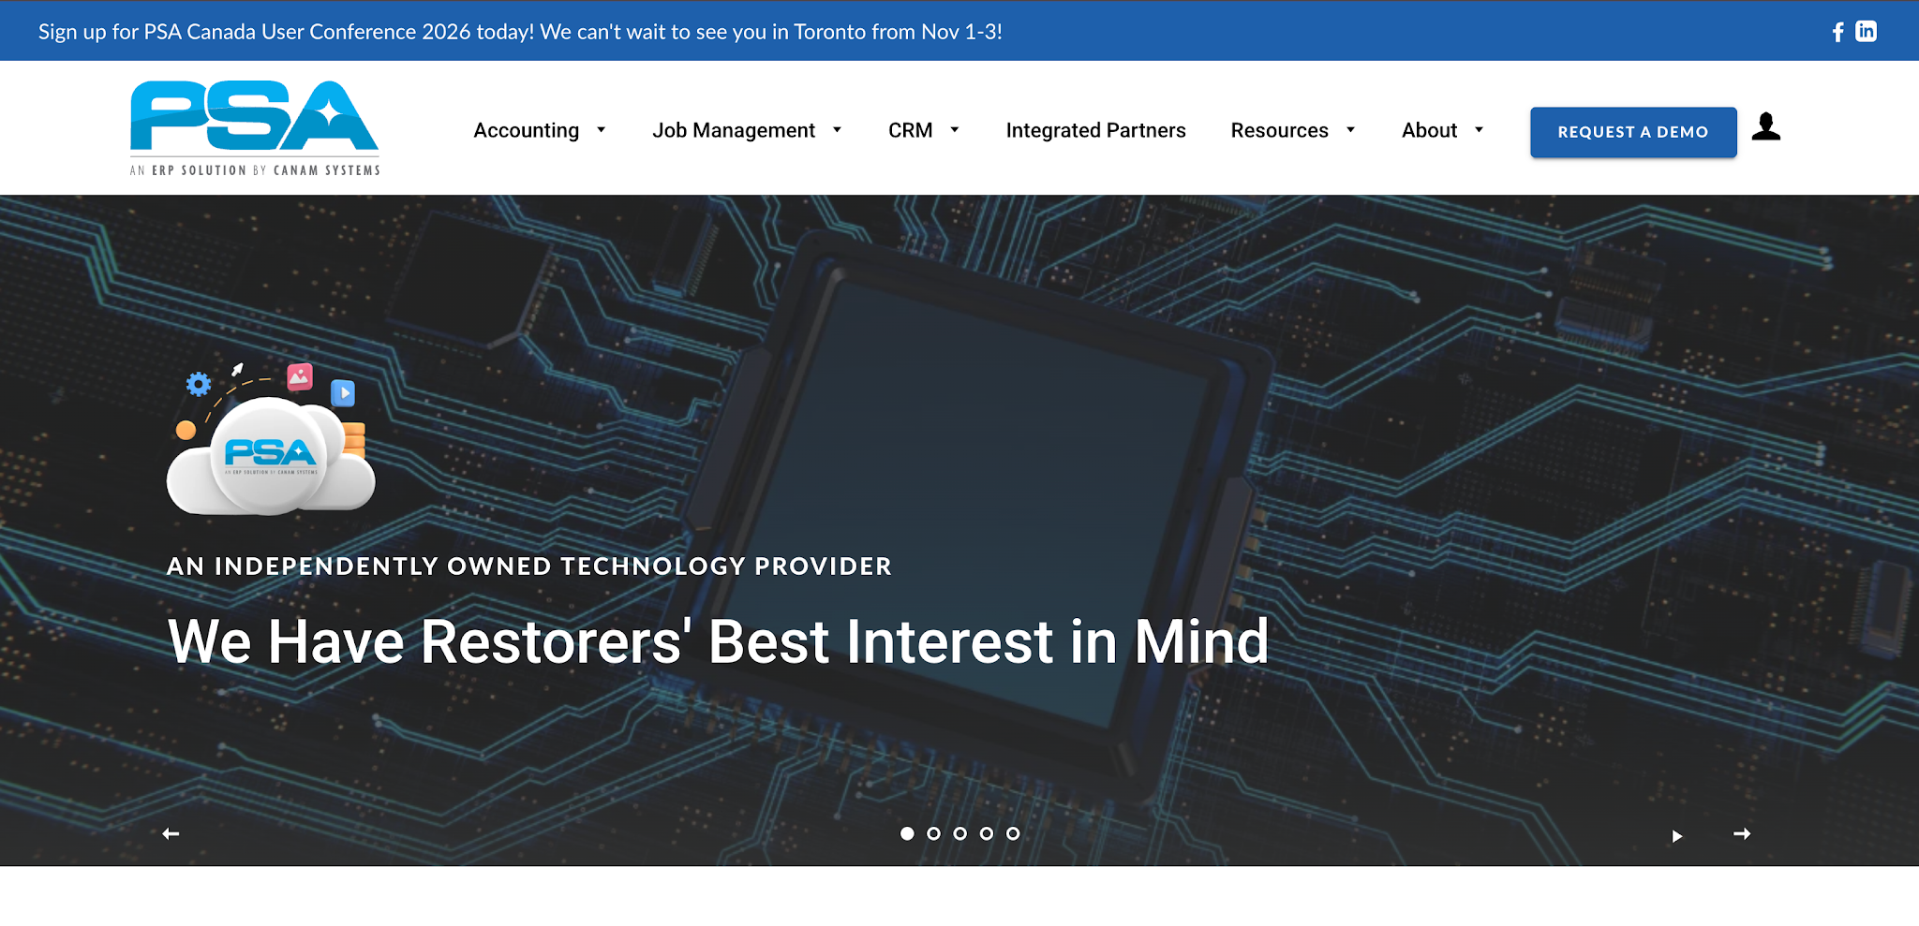Open the Integrated Partners link
This screenshot has width=1919, height=926.
[x=1095, y=130]
